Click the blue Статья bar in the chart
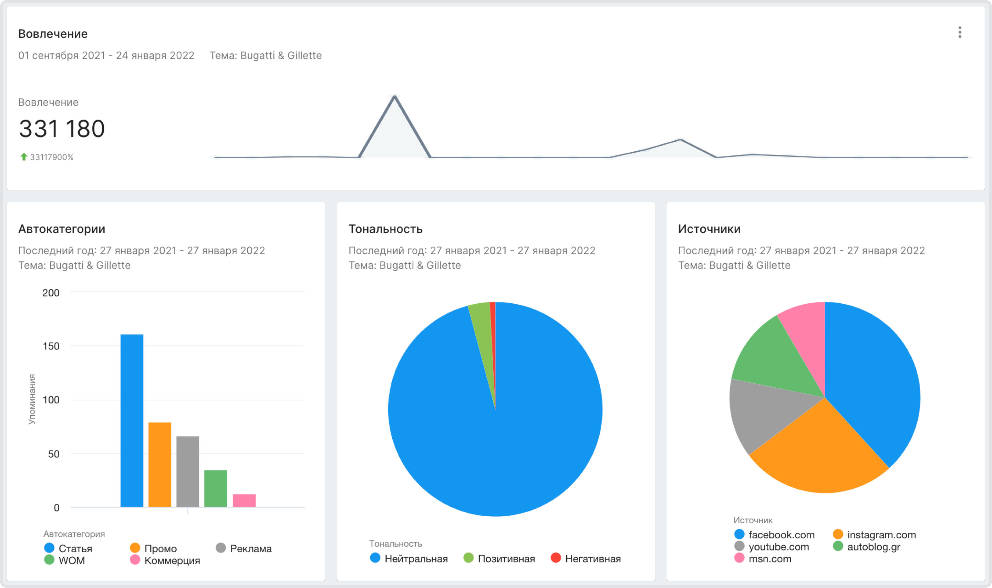The width and height of the screenshot is (992, 588). [x=132, y=420]
